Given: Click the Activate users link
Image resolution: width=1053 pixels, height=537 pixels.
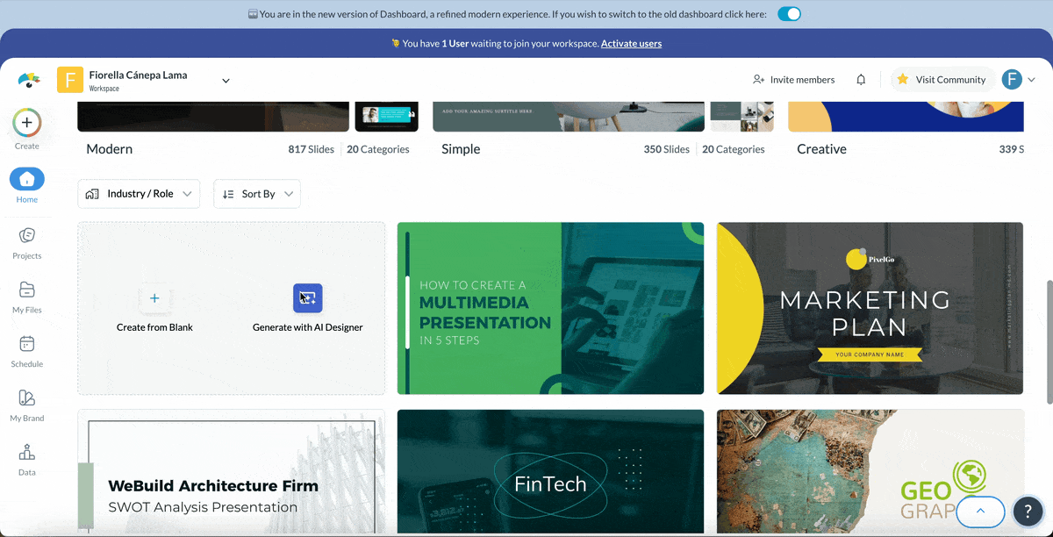Looking at the screenshot, I should click(x=631, y=43).
